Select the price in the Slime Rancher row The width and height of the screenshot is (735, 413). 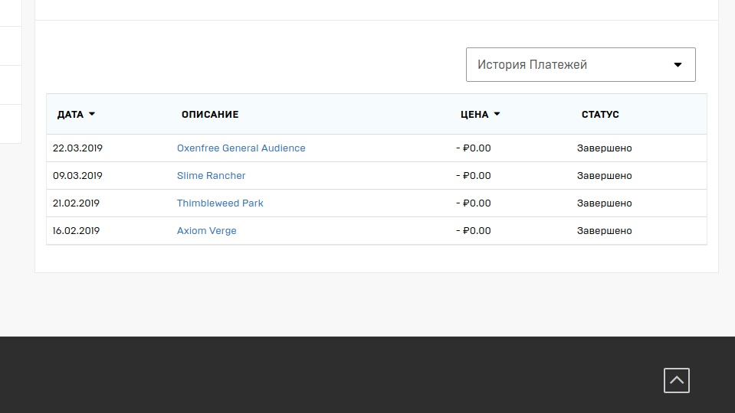click(474, 175)
